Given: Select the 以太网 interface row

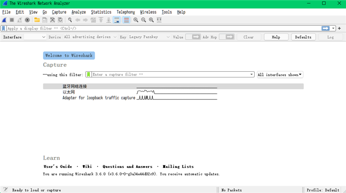Looking at the screenshot, I should click(x=173, y=92).
